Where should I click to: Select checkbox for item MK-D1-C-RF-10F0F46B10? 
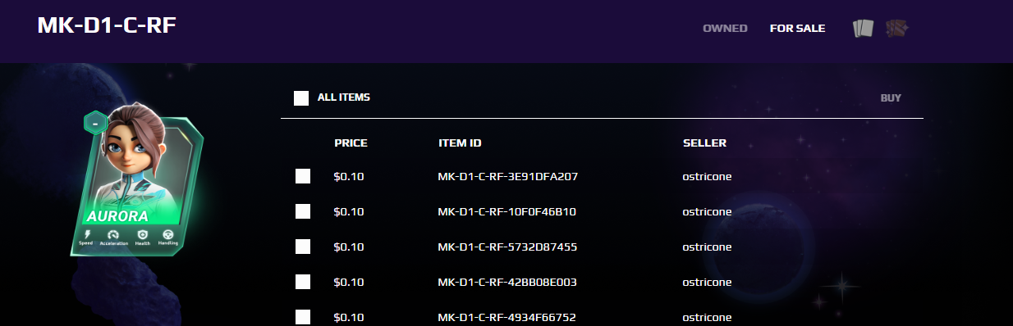[x=303, y=211]
